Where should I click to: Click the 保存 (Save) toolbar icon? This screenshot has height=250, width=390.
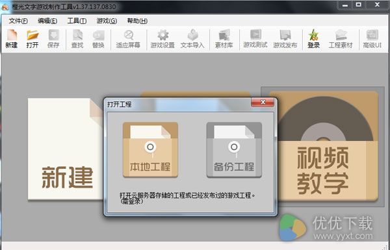pyautogui.click(x=53, y=38)
